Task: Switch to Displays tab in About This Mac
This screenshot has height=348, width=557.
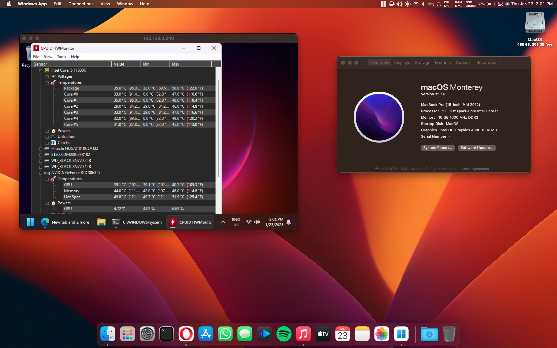Action: pos(402,63)
